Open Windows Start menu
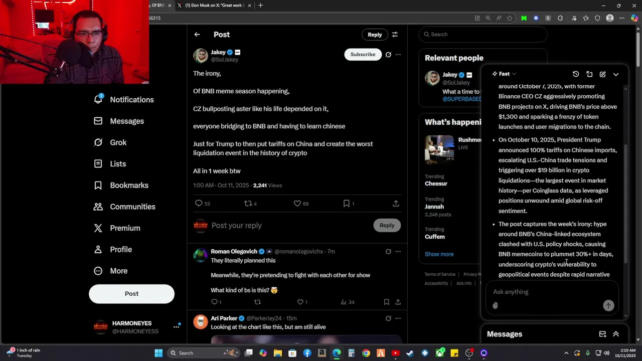Image resolution: width=642 pixels, height=361 pixels. coord(158,353)
